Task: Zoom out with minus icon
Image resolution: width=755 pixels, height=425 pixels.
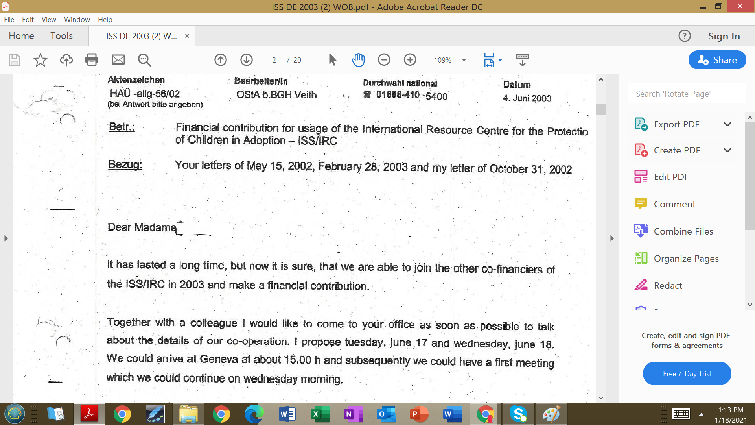Action: coord(384,60)
